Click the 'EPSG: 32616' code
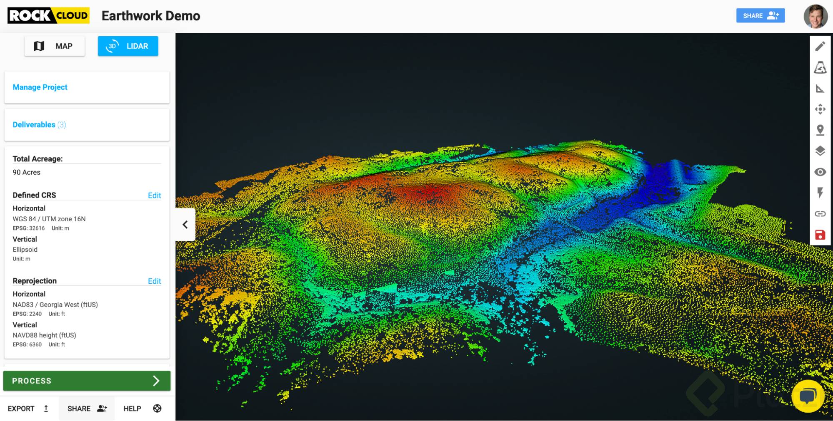The image size is (833, 421). (x=28, y=228)
